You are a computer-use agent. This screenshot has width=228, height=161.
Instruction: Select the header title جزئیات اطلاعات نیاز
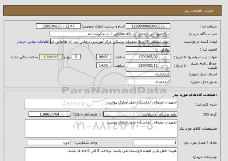(x=199, y=11)
